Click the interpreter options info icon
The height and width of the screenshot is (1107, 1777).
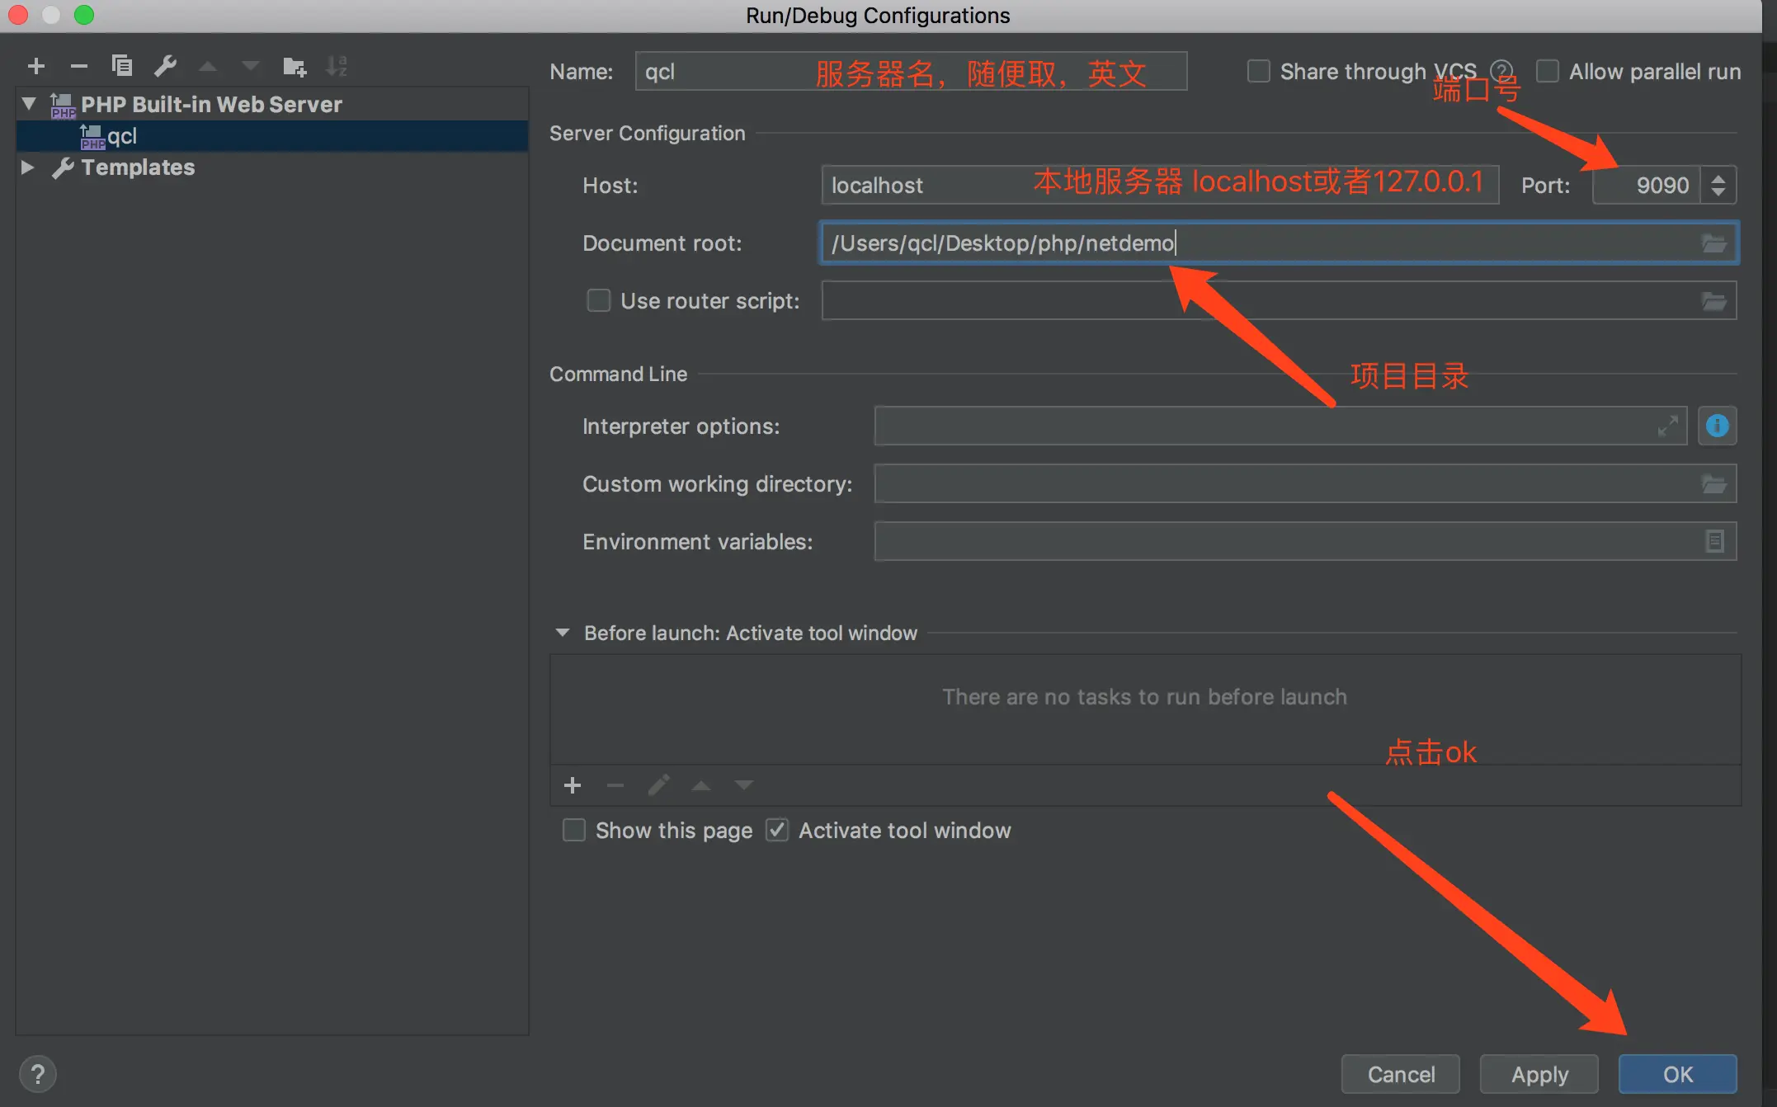tap(1718, 426)
